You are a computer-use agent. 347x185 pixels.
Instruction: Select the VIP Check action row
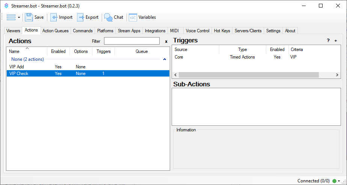tap(88, 74)
